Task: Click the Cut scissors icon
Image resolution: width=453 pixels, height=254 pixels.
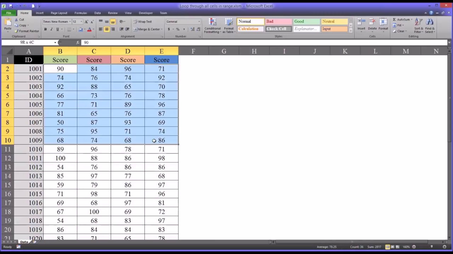Action: click(17, 20)
